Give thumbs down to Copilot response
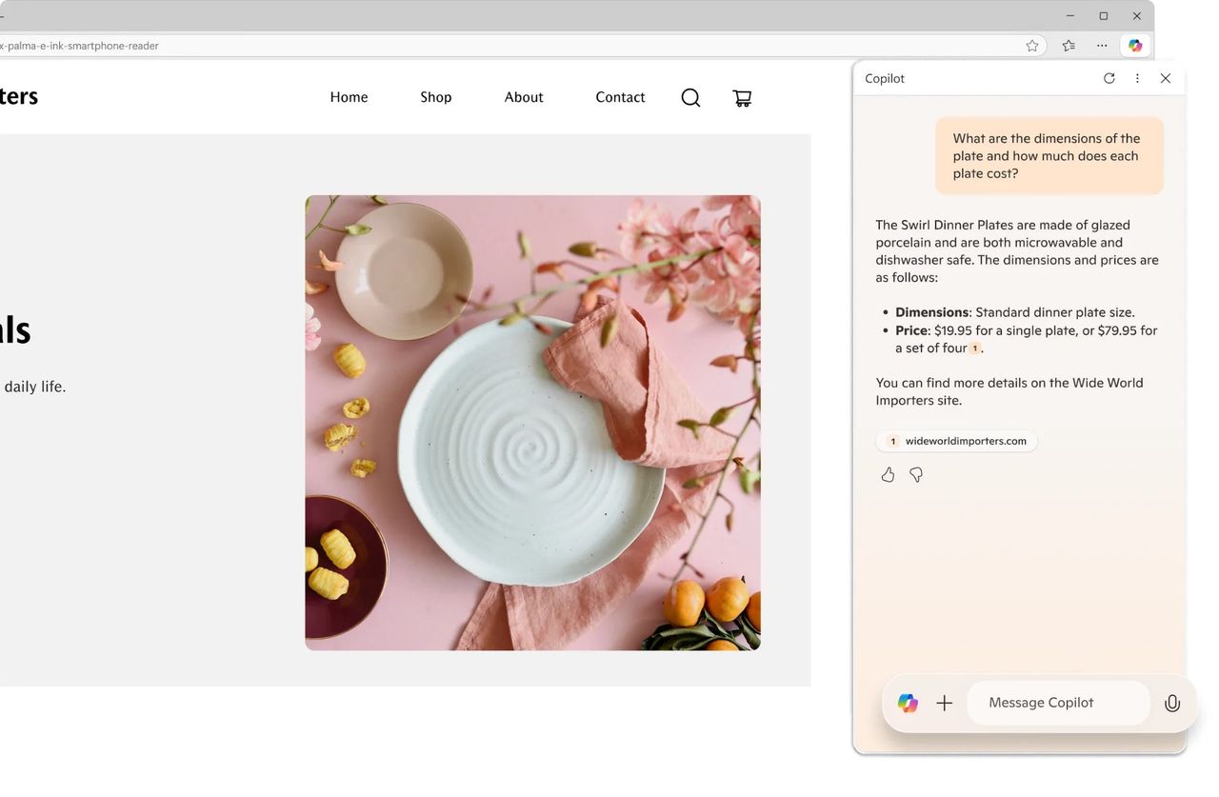 (916, 474)
